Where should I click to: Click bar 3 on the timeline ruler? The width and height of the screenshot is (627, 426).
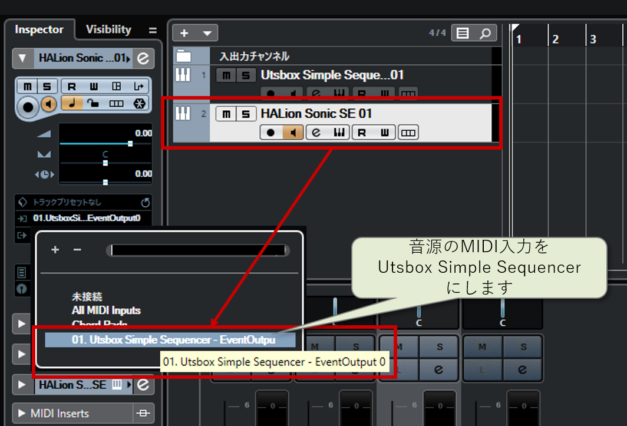point(593,39)
